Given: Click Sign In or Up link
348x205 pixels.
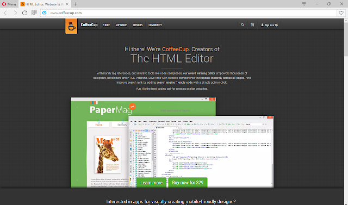Looking at the screenshot, I should [x=270, y=25].
